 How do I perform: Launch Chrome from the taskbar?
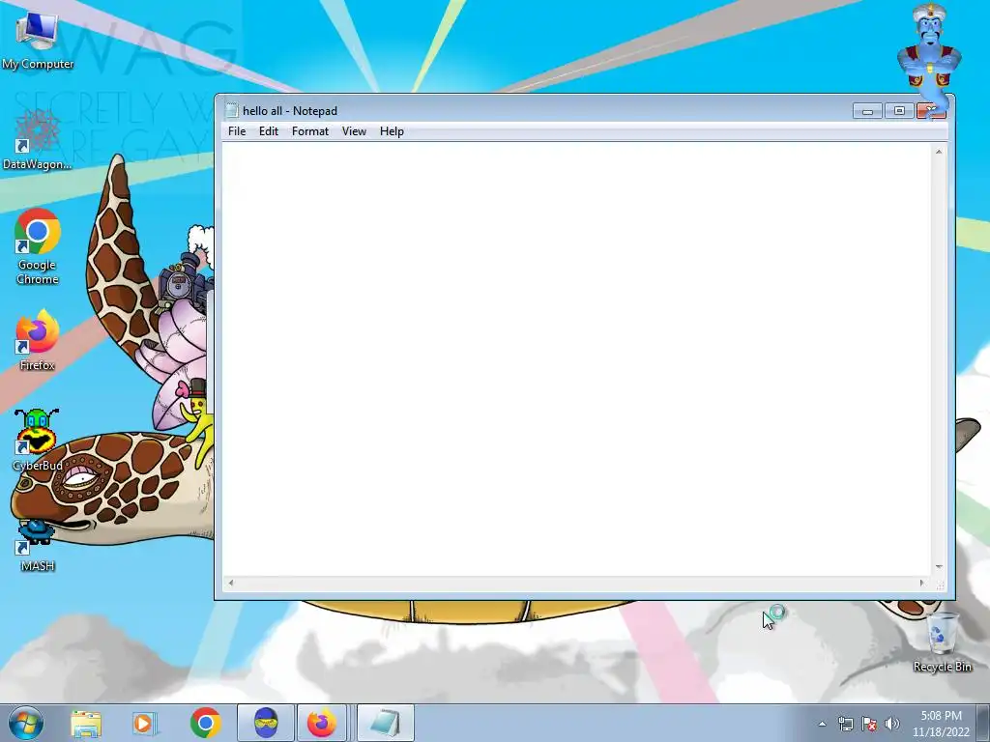[205, 723]
